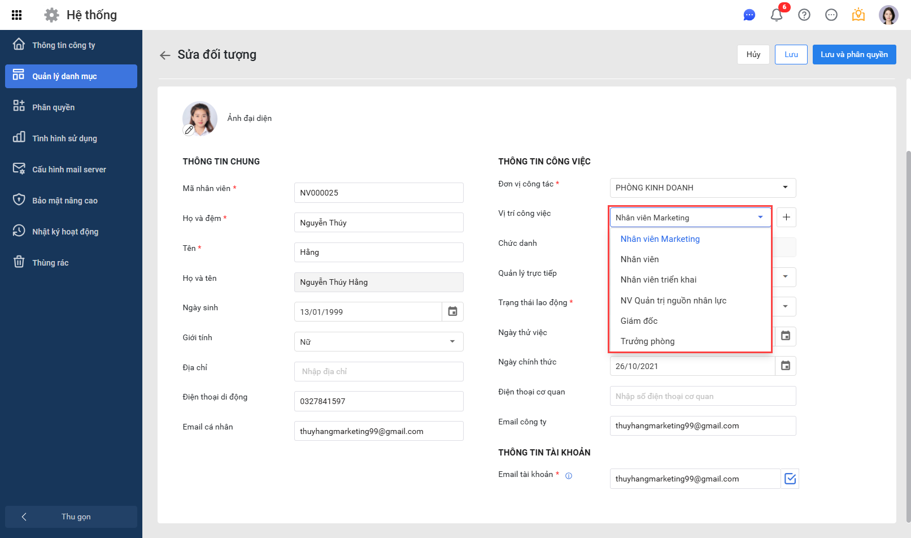Click the Hủy button
The image size is (911, 538).
753,54
